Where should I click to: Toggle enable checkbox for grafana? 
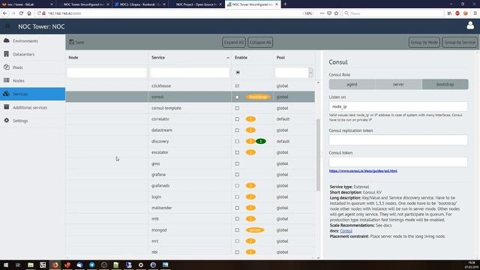pyautogui.click(x=237, y=175)
